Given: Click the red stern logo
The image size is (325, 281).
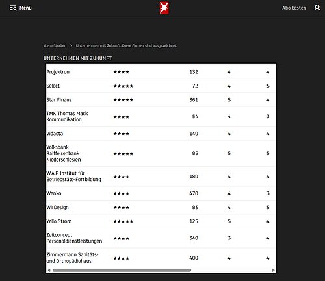Looking at the screenshot, I should tap(164, 8).
